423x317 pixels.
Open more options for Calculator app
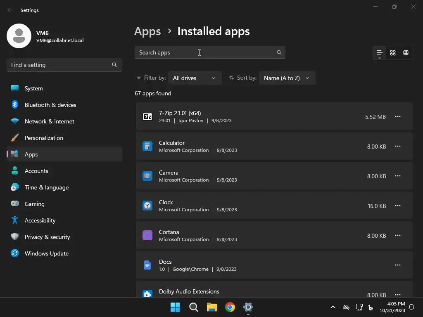(398, 146)
